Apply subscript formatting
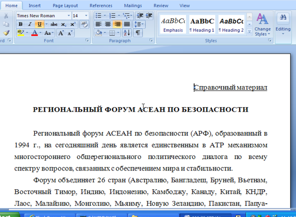 point(64,24)
